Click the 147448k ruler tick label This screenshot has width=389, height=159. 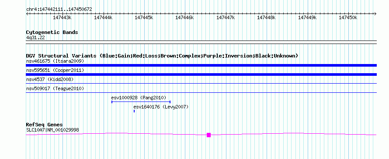[266, 17]
